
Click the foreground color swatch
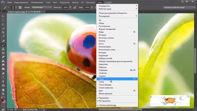(2, 100)
